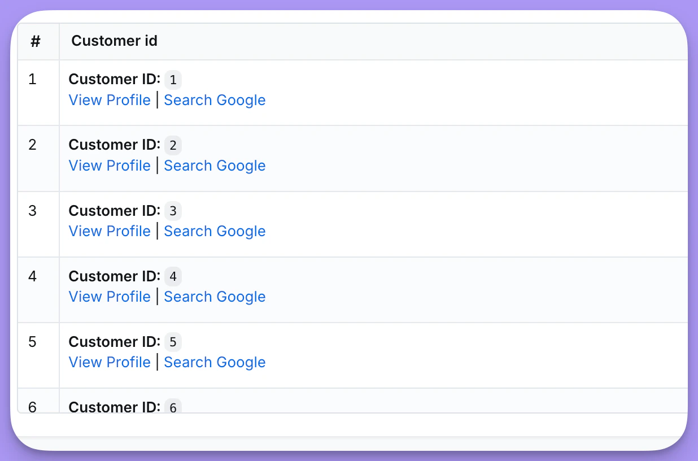Click the ID badge in row 6
This screenshot has width=698, height=461.
coord(173,407)
